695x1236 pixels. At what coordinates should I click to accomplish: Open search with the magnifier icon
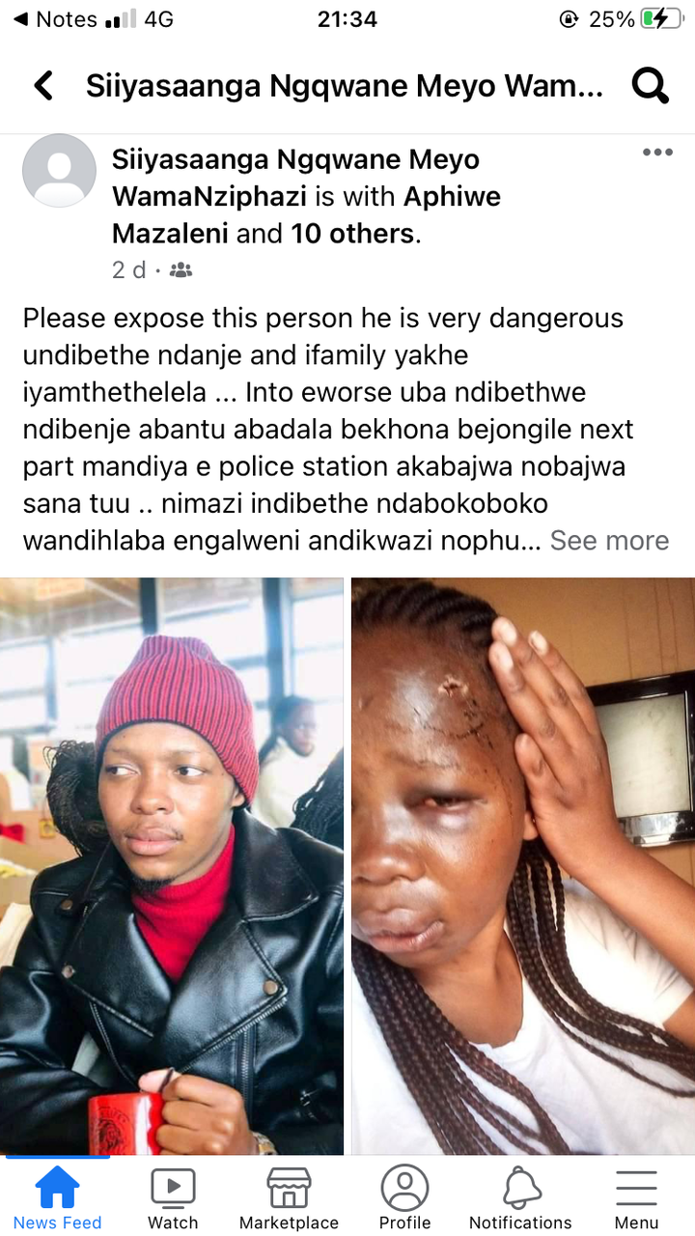click(x=650, y=87)
